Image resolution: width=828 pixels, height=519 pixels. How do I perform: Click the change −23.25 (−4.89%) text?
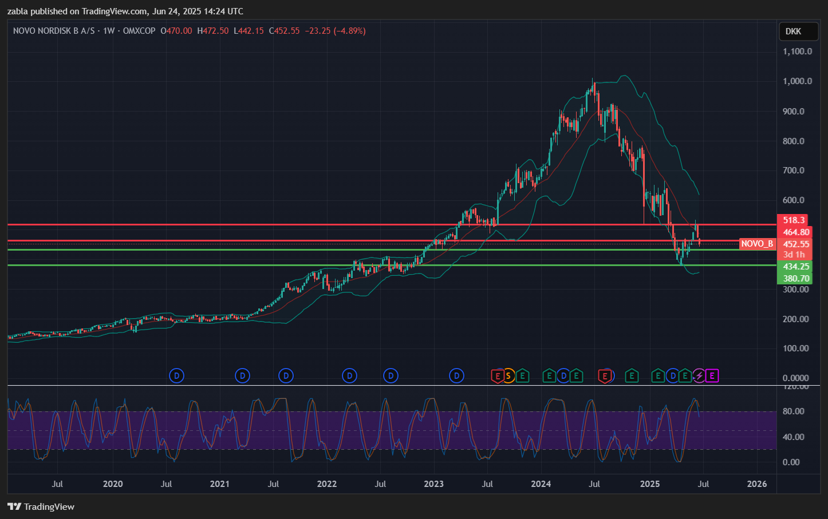[x=335, y=31]
